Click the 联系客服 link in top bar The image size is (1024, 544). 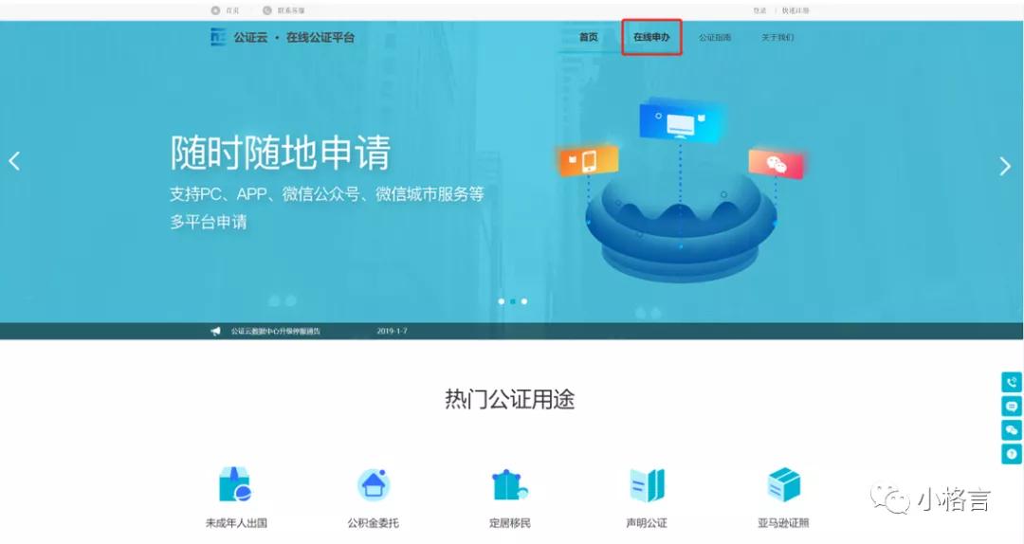tap(290, 10)
